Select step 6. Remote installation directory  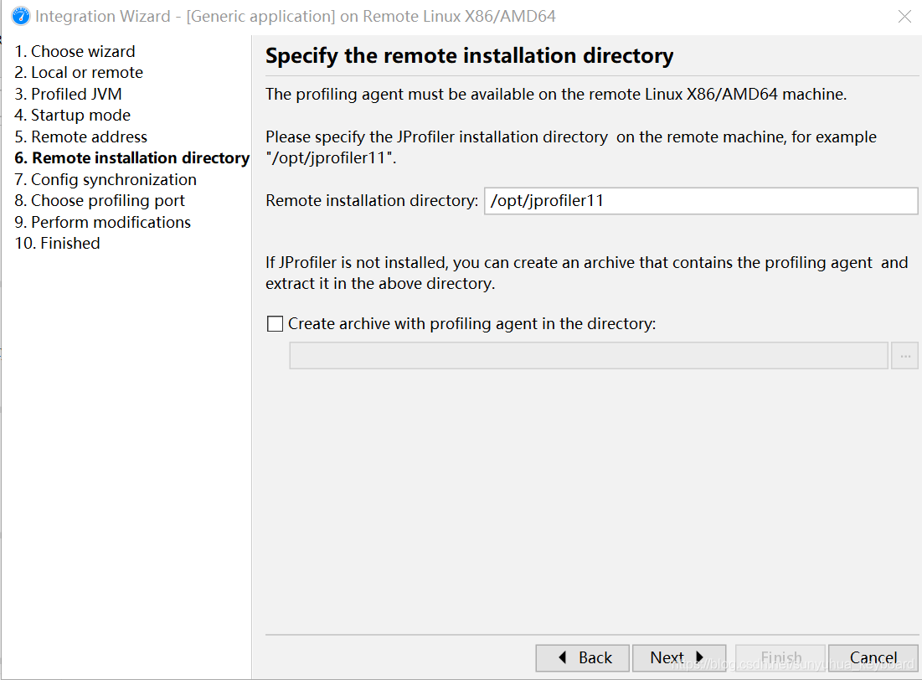131,158
